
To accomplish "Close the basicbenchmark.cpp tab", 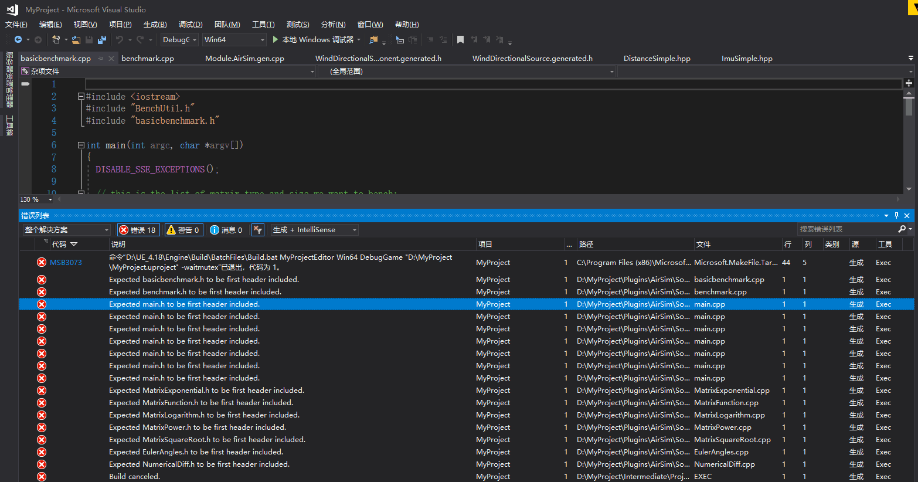I will 111,59.
